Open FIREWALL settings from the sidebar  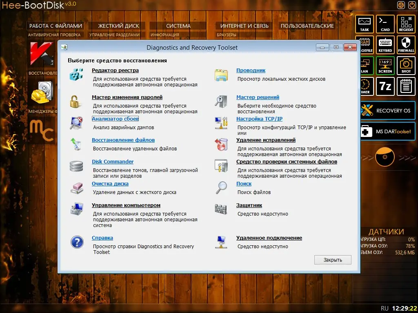click(x=406, y=45)
